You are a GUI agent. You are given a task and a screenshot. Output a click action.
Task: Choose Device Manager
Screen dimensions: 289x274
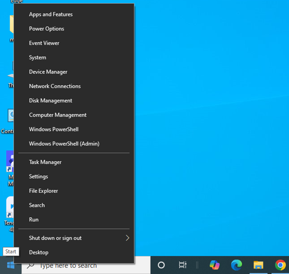click(x=48, y=72)
